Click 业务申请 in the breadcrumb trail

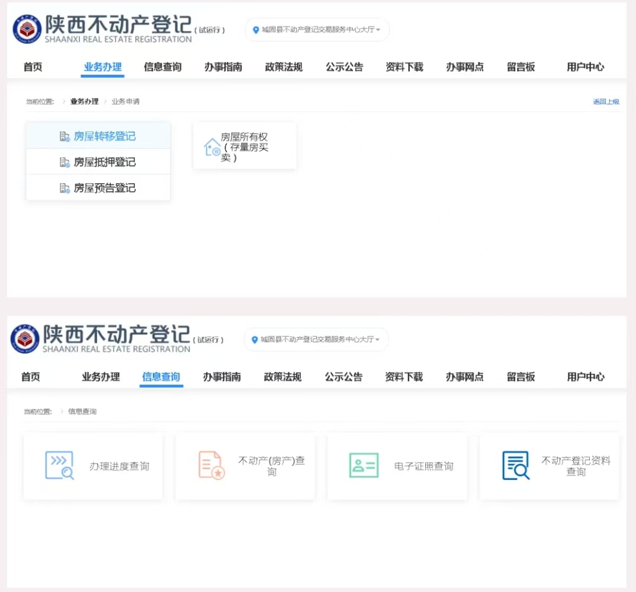point(126,101)
